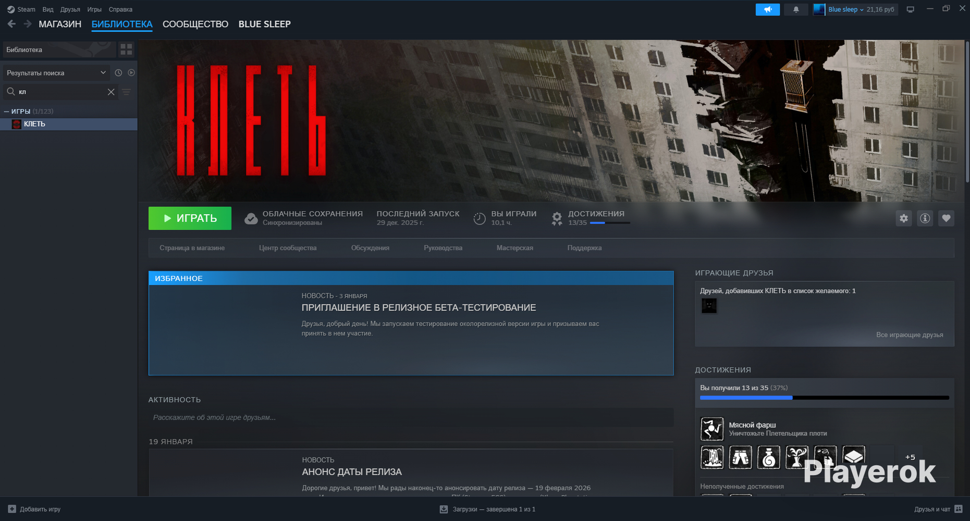The width and height of the screenshot is (970, 521).
Task: Expand the Результаты поиска dropdown
Action: 56,73
